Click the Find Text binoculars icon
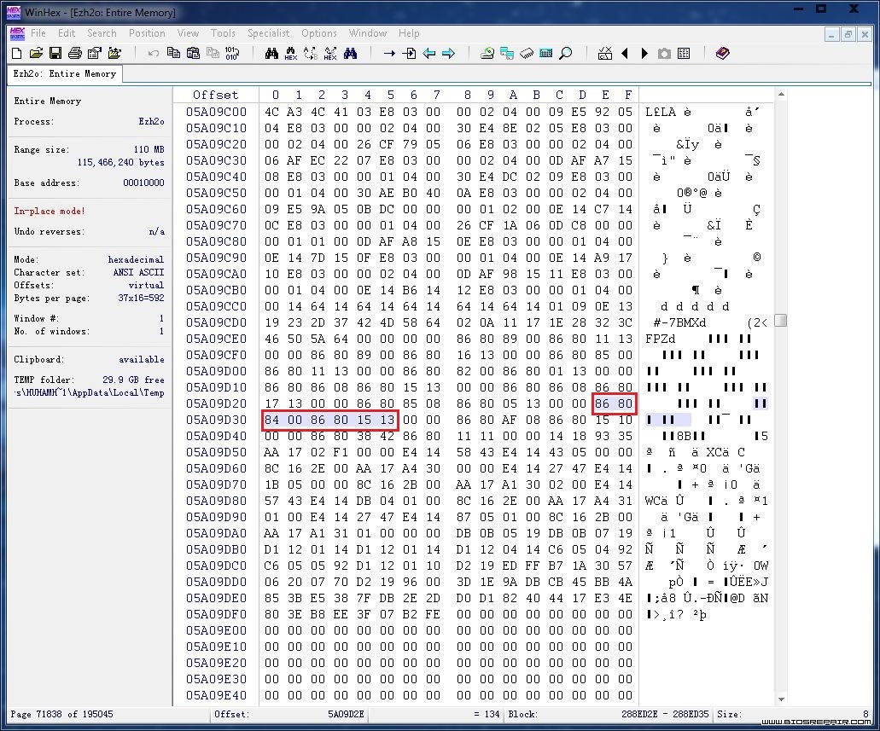This screenshot has width=880, height=731. 271,53
